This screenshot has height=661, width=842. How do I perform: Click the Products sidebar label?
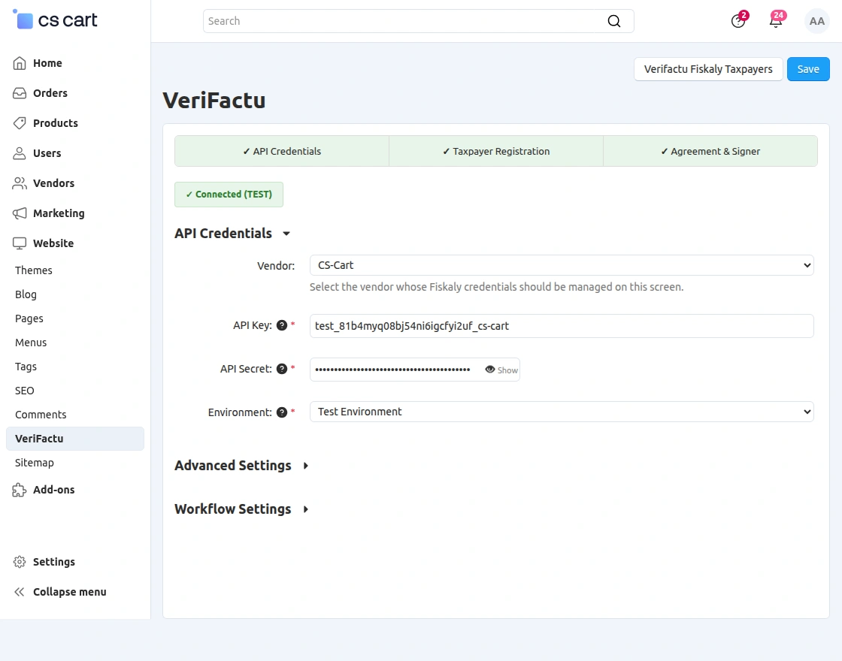click(56, 123)
